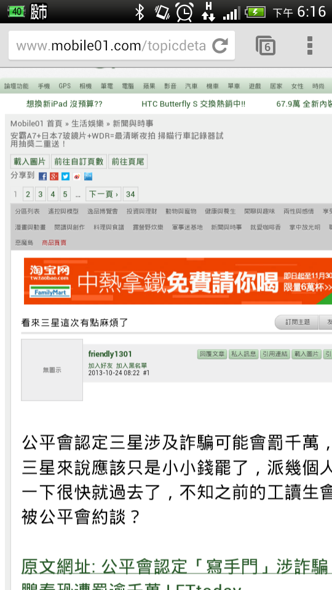Image resolution: width=332 pixels, height=590 pixels.
Task: Share the topic to Weibo
Action: coord(77,176)
